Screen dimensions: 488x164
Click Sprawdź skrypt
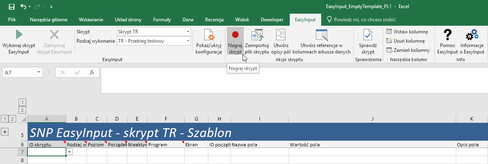(x=368, y=41)
